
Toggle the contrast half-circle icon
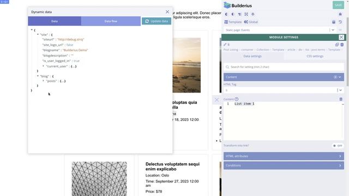tap(233, 14)
